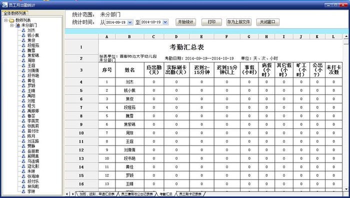Select 鲁蕊 in the teacher tree

pyautogui.click(x=31, y=116)
